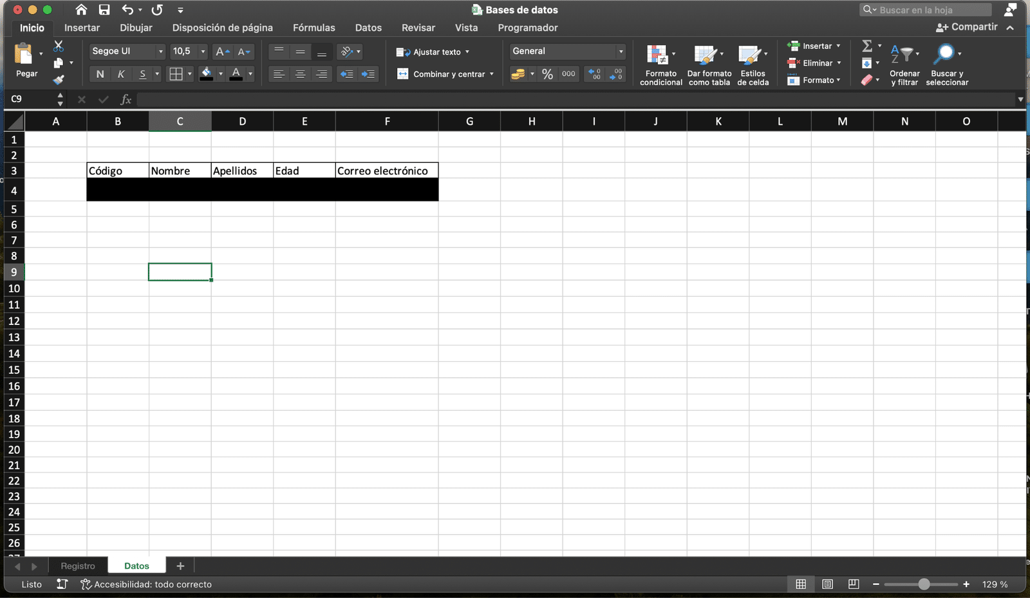Add a new sheet with the plus button
1030x598 pixels.
(180, 565)
